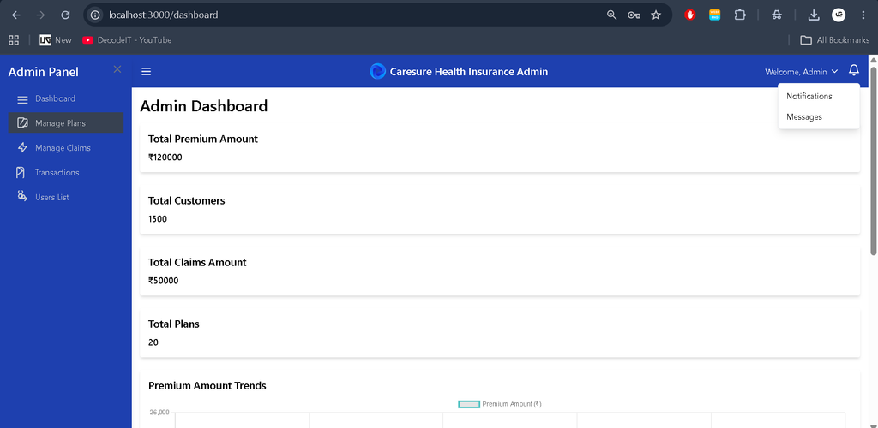Click the yellow extension icon
Viewport: 878px width, 428px height.
click(x=714, y=15)
